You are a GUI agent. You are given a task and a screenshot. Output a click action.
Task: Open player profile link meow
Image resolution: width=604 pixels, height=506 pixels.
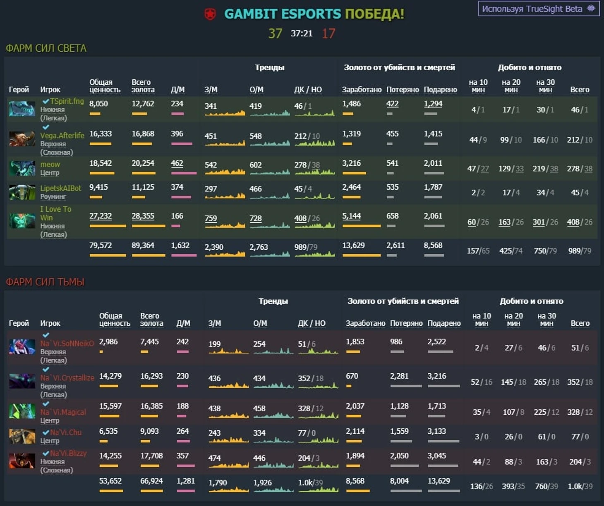[50, 164]
